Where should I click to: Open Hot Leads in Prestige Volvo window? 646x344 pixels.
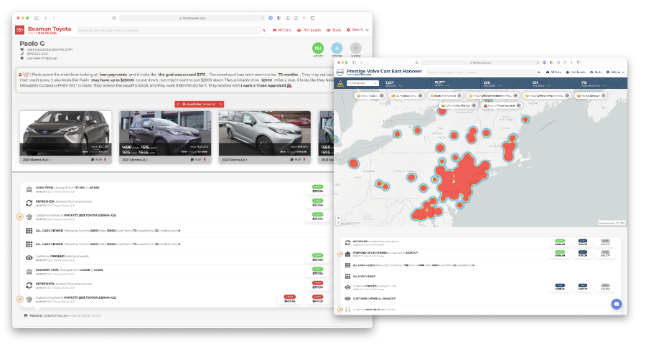click(x=576, y=72)
